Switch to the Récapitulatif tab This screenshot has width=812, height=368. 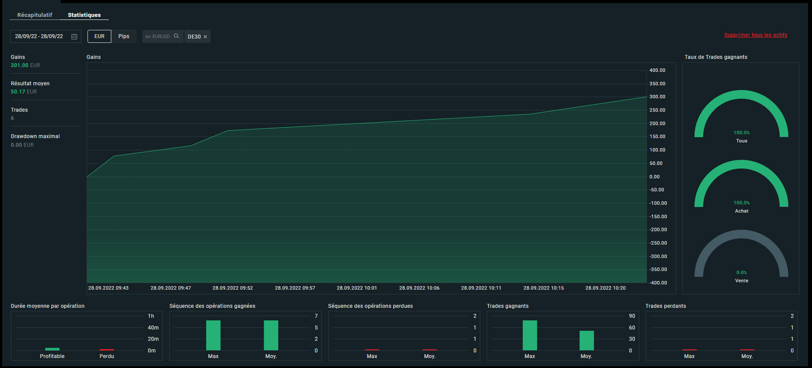[35, 15]
